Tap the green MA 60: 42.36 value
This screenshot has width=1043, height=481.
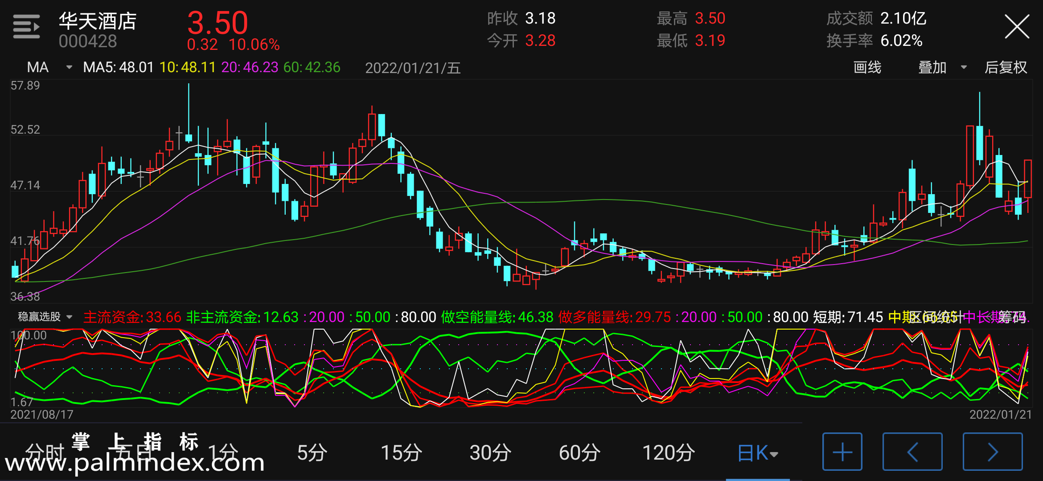pyautogui.click(x=312, y=67)
